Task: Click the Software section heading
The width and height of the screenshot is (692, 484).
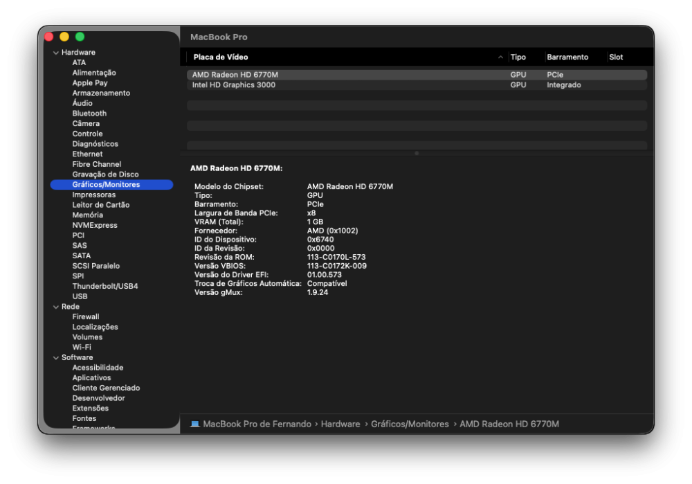Action: [x=77, y=358]
